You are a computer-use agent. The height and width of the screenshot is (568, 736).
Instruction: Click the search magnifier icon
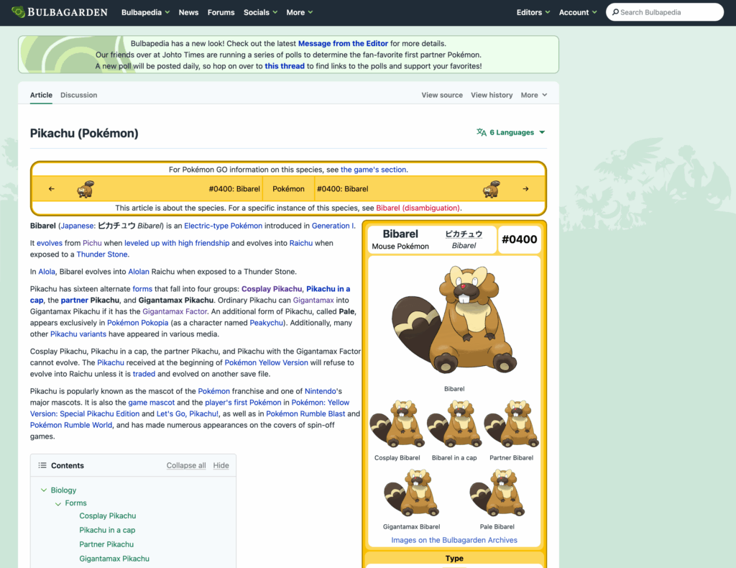[615, 12]
